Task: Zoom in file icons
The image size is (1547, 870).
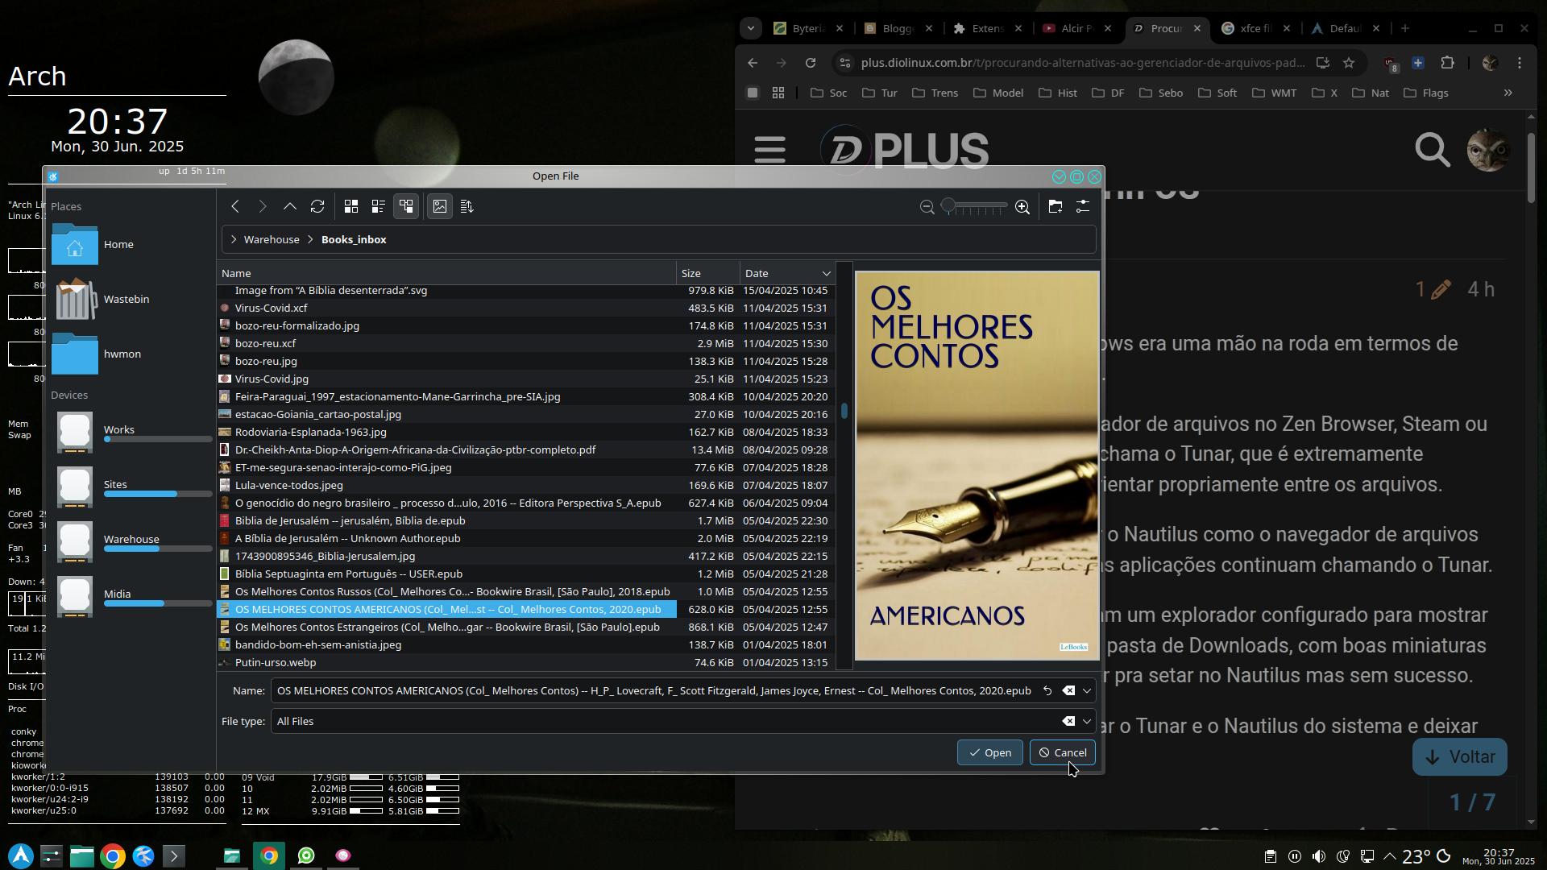Action: coord(1022,208)
